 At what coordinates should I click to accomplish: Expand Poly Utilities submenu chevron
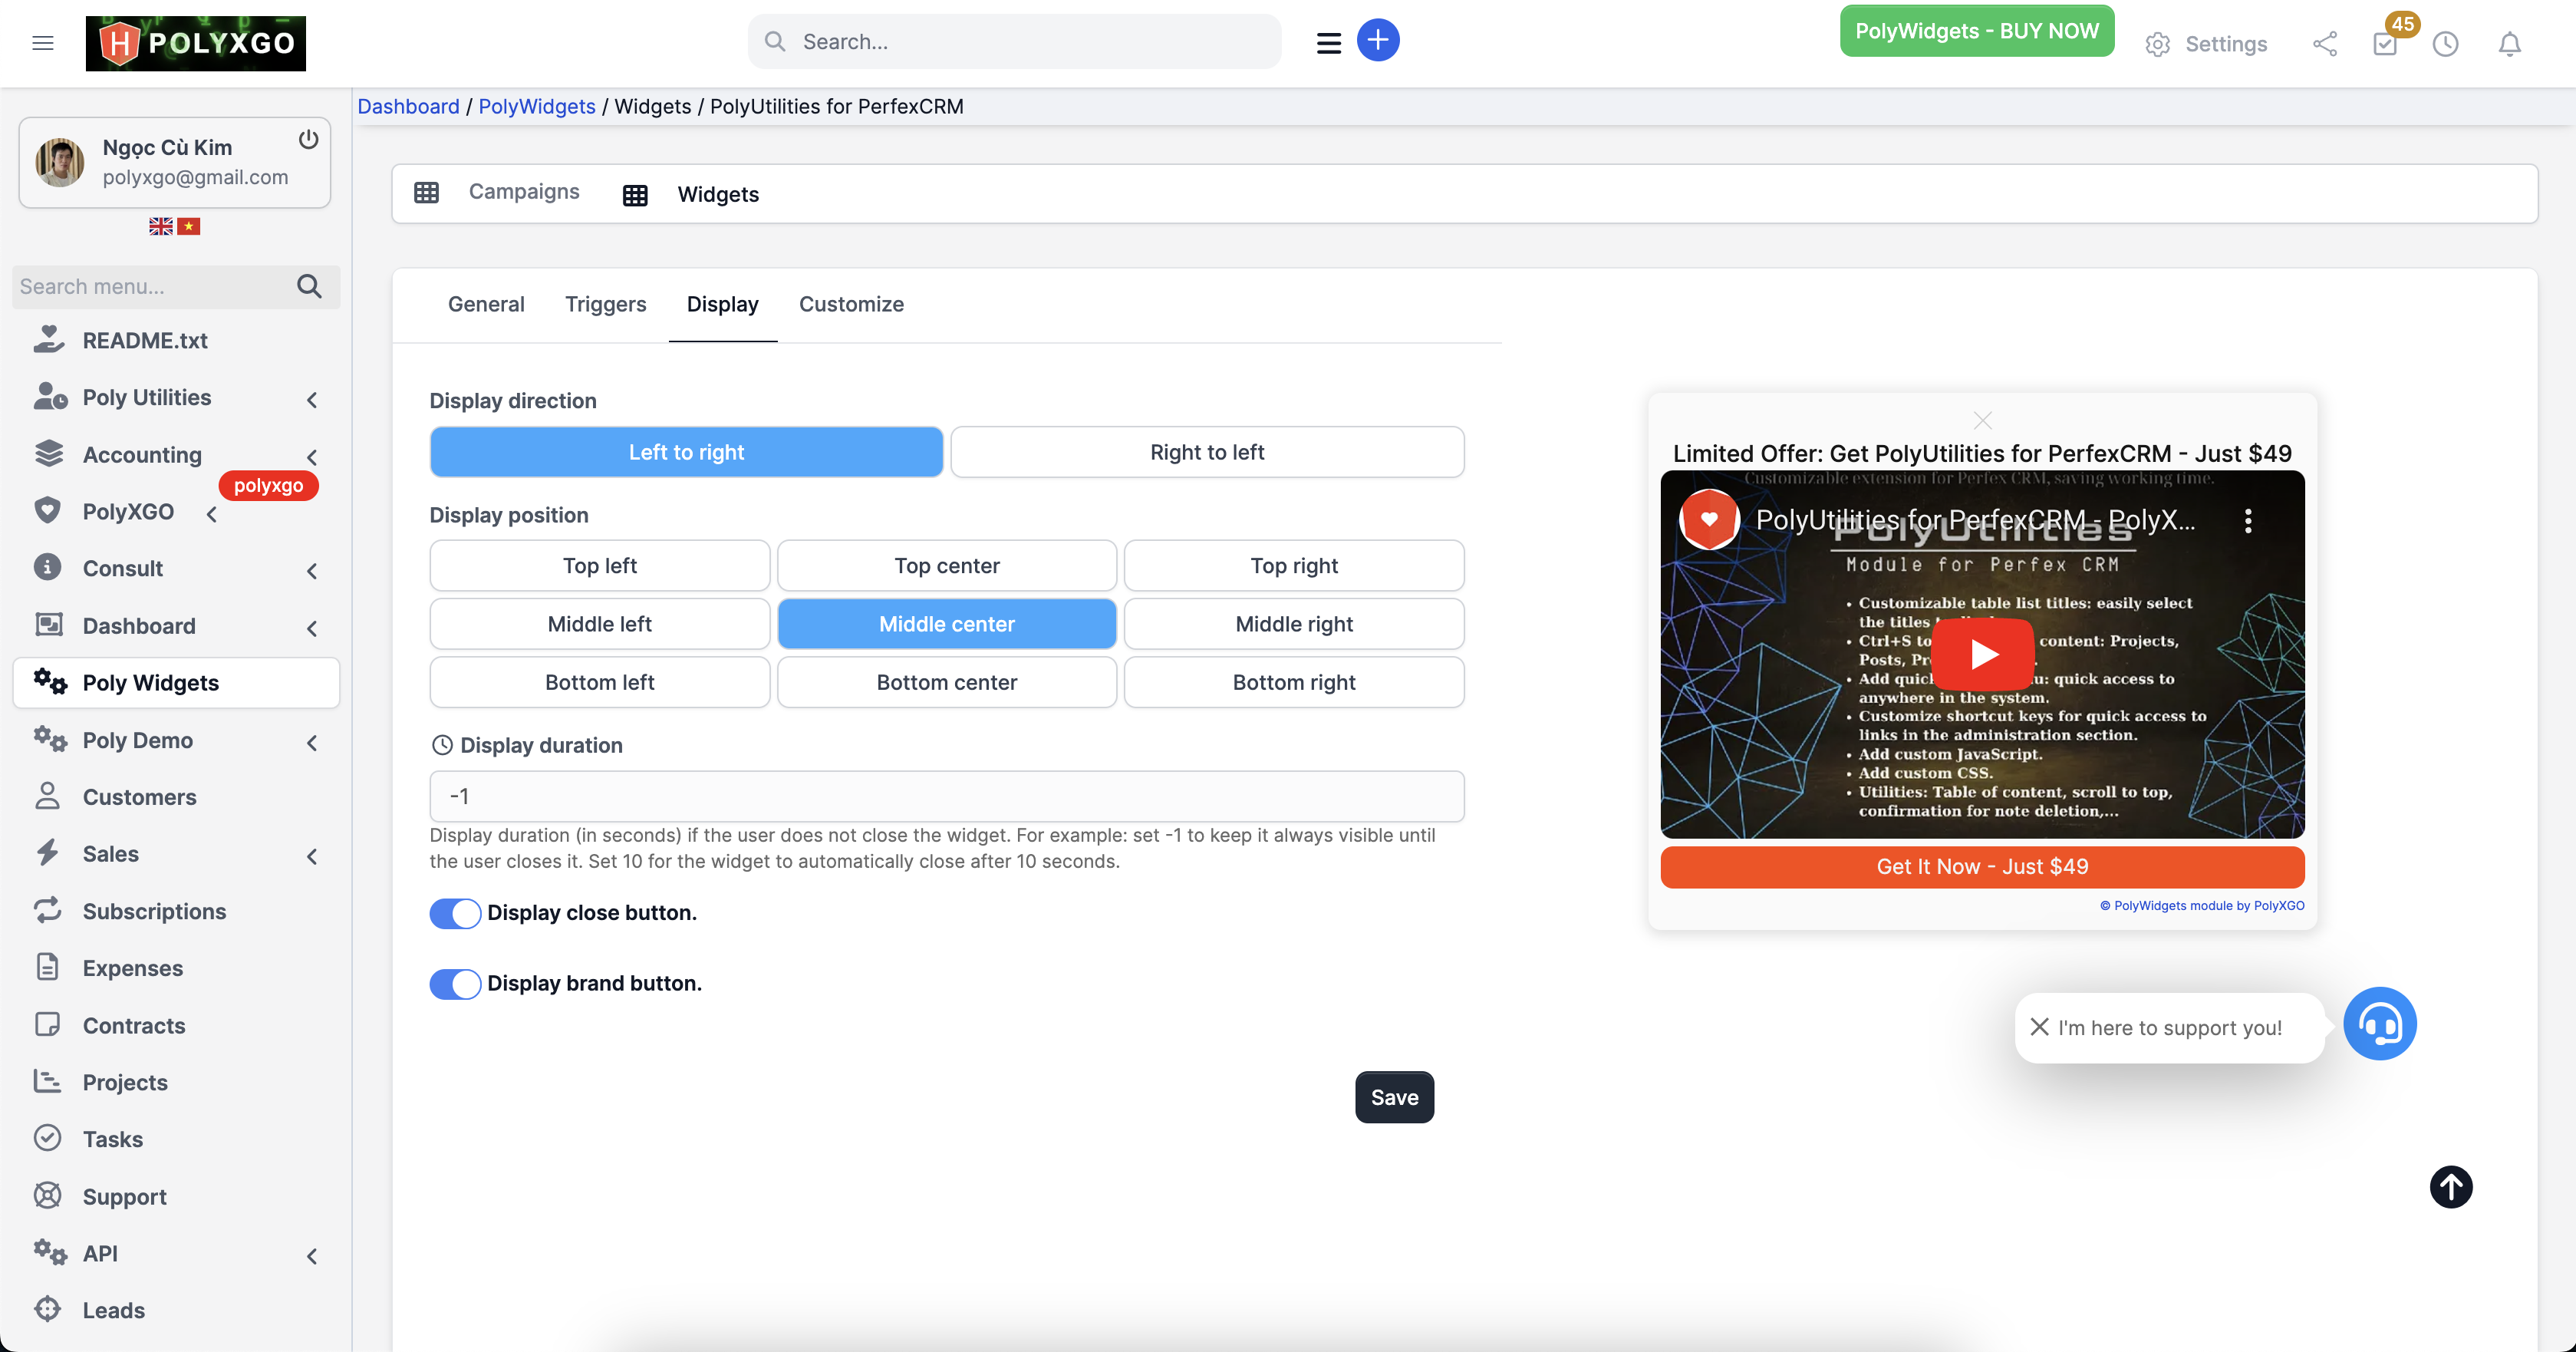tap(312, 400)
